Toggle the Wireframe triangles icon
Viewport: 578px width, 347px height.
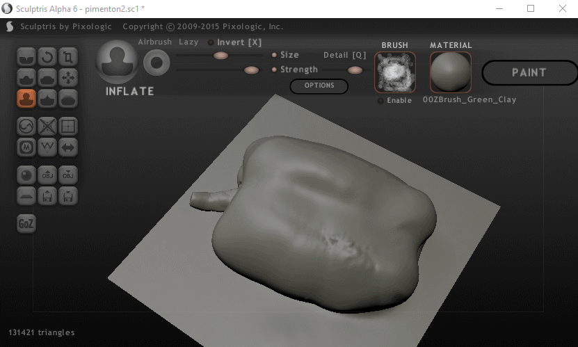[47, 147]
